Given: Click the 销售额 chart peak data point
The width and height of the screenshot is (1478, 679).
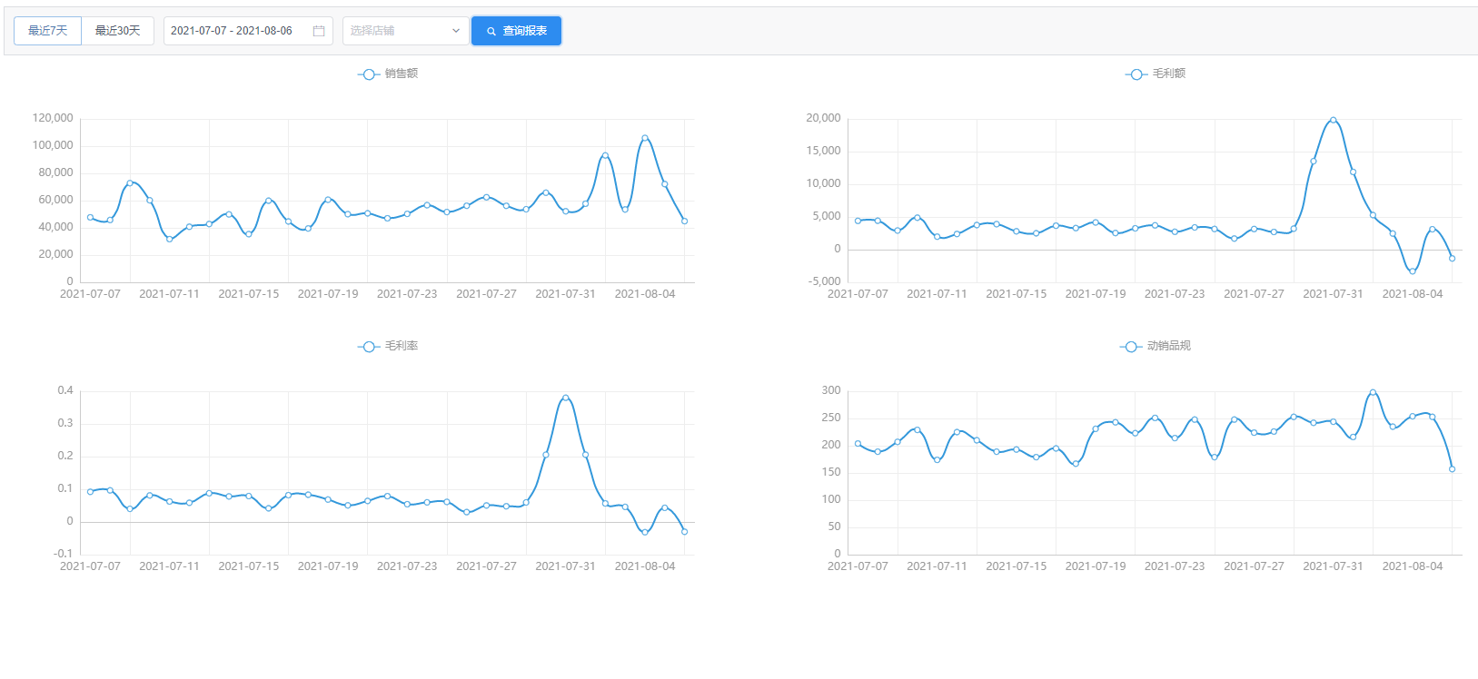Looking at the screenshot, I should 645,138.
